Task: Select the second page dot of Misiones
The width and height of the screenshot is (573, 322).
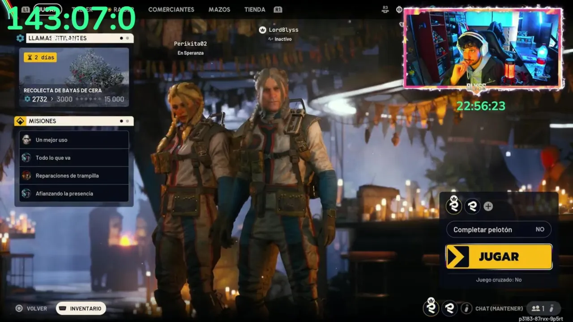Action: tap(128, 121)
